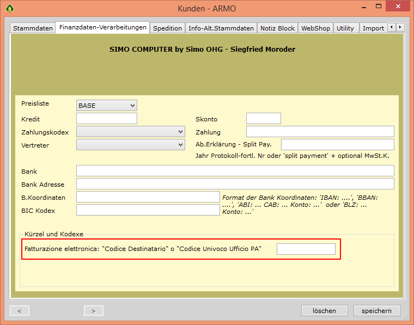Open the Spedition tab
414x325 pixels.
[x=167, y=28]
